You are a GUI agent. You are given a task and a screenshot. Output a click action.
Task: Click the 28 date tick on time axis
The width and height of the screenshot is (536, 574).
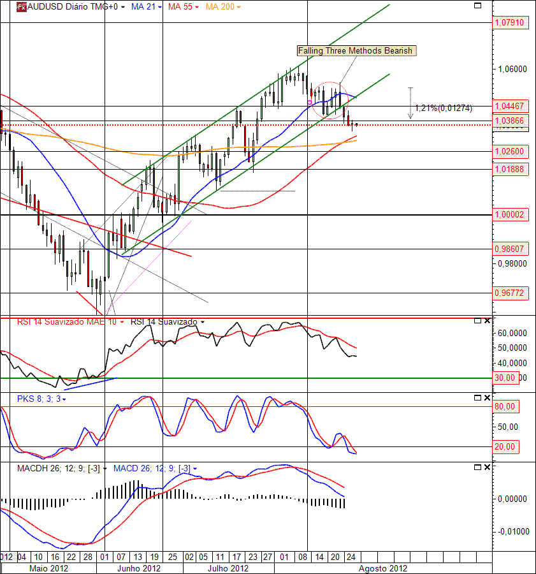88,557
